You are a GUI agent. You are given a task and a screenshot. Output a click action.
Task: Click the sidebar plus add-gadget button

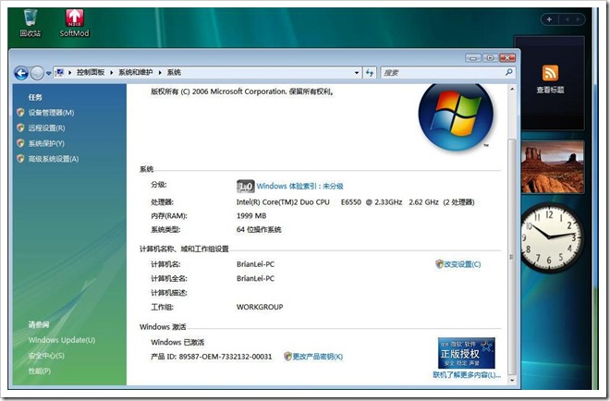549,19
